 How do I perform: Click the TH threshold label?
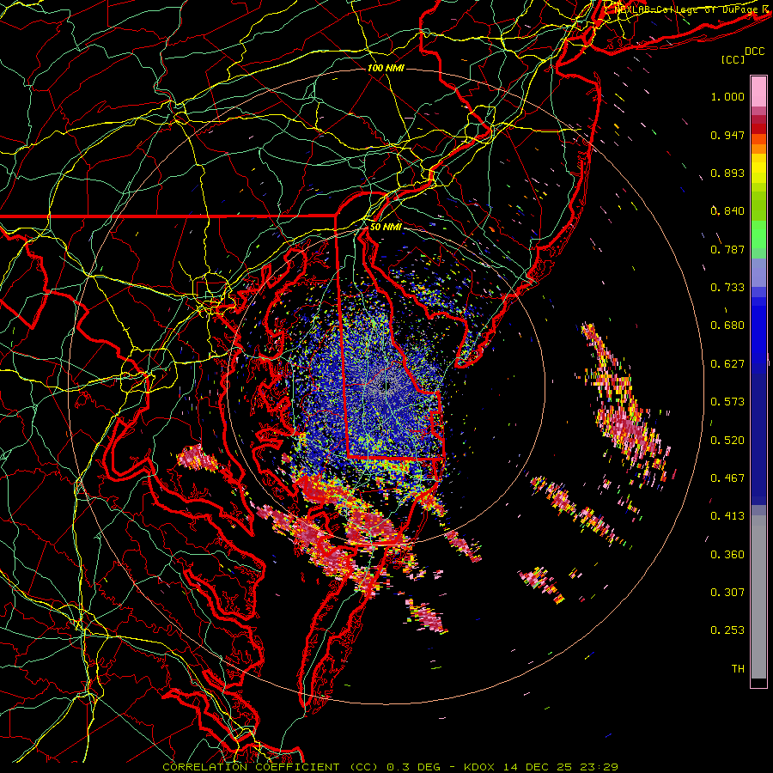pos(738,669)
